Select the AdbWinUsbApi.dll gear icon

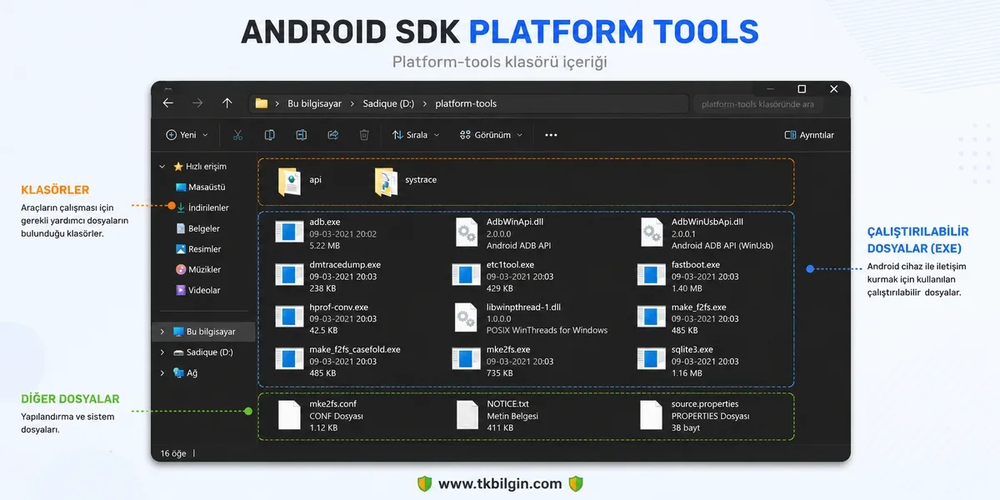pos(652,233)
